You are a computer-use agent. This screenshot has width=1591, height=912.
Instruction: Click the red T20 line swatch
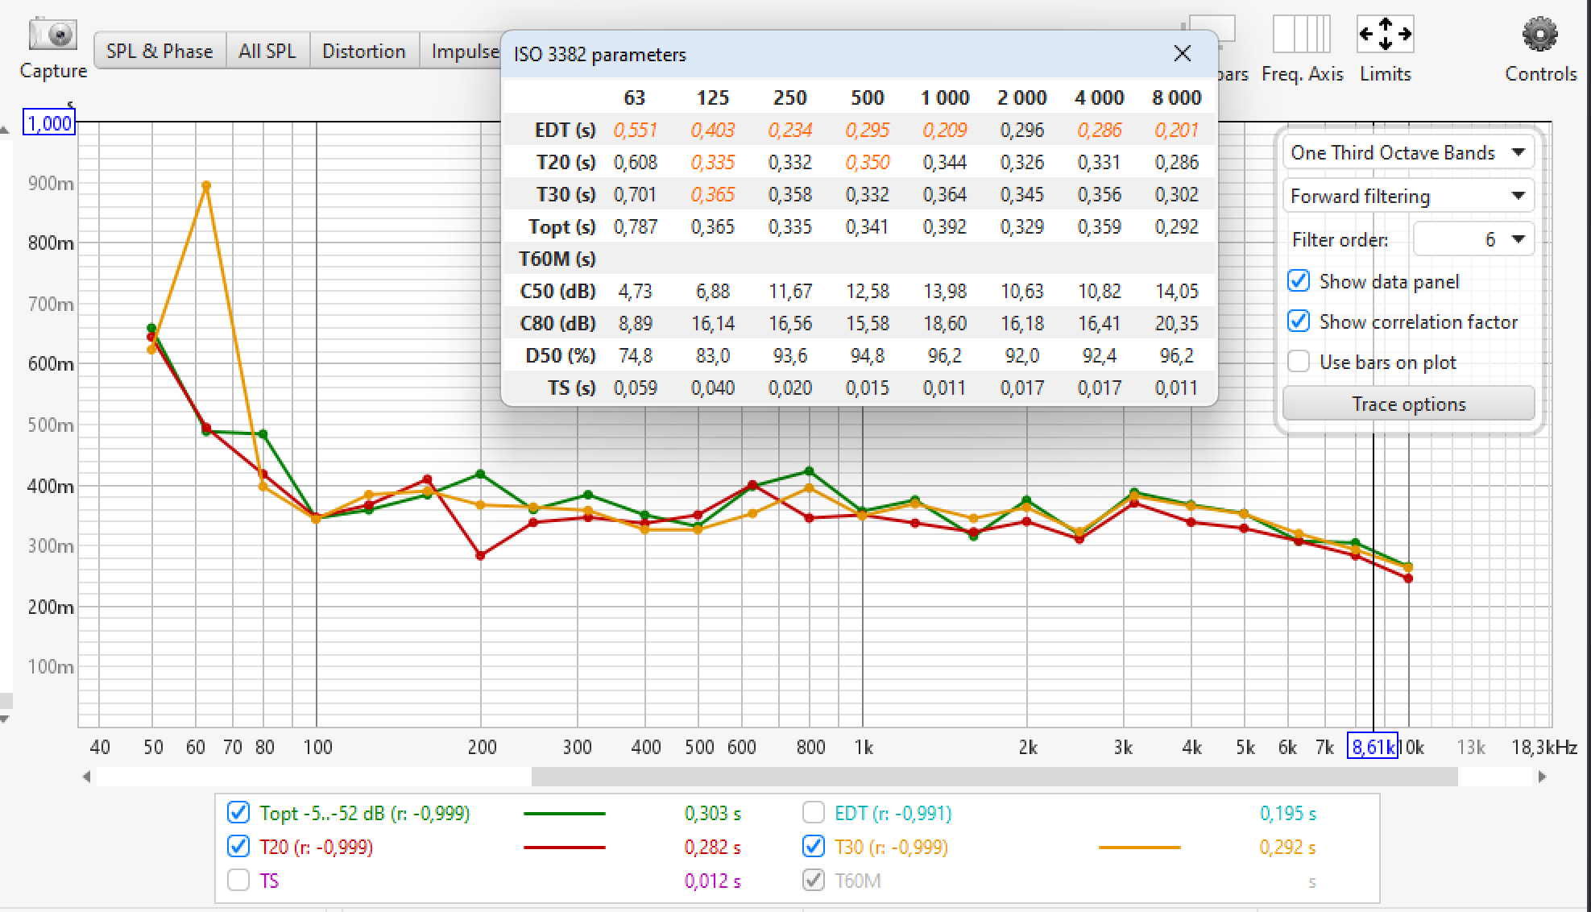(x=564, y=848)
